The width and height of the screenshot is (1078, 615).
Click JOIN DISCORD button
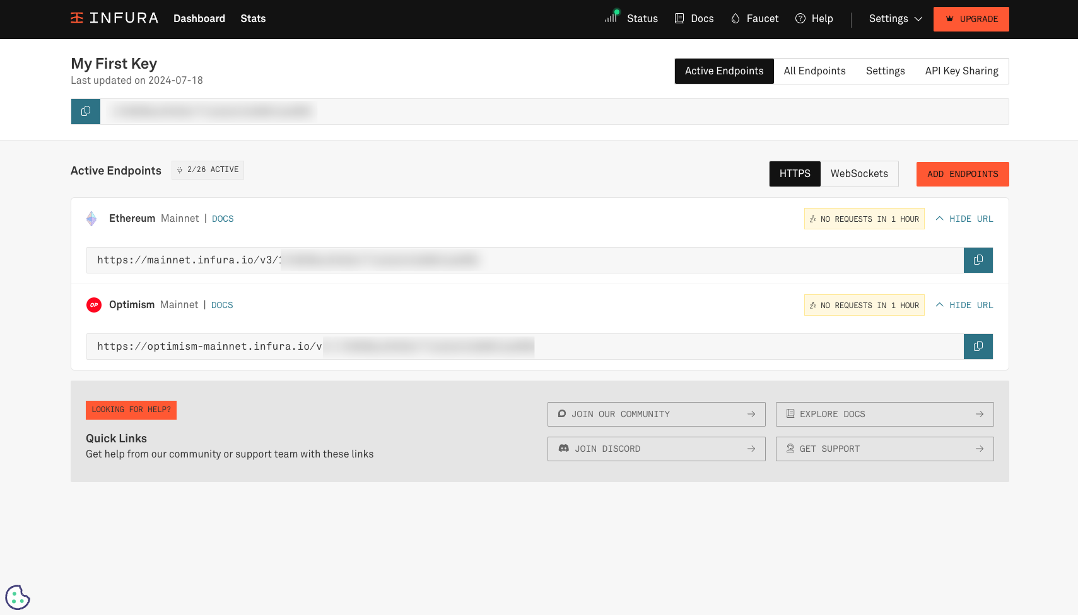[657, 449]
